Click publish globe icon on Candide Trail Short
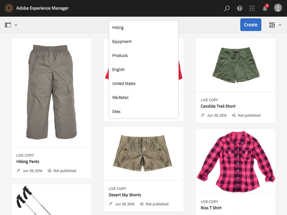287x215 pixels. point(234,115)
